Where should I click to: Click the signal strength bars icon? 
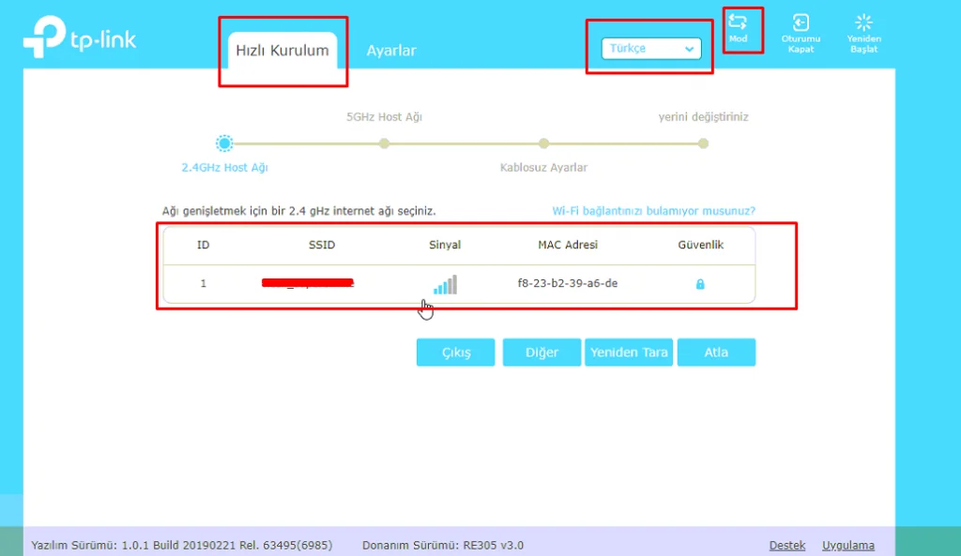click(x=445, y=284)
